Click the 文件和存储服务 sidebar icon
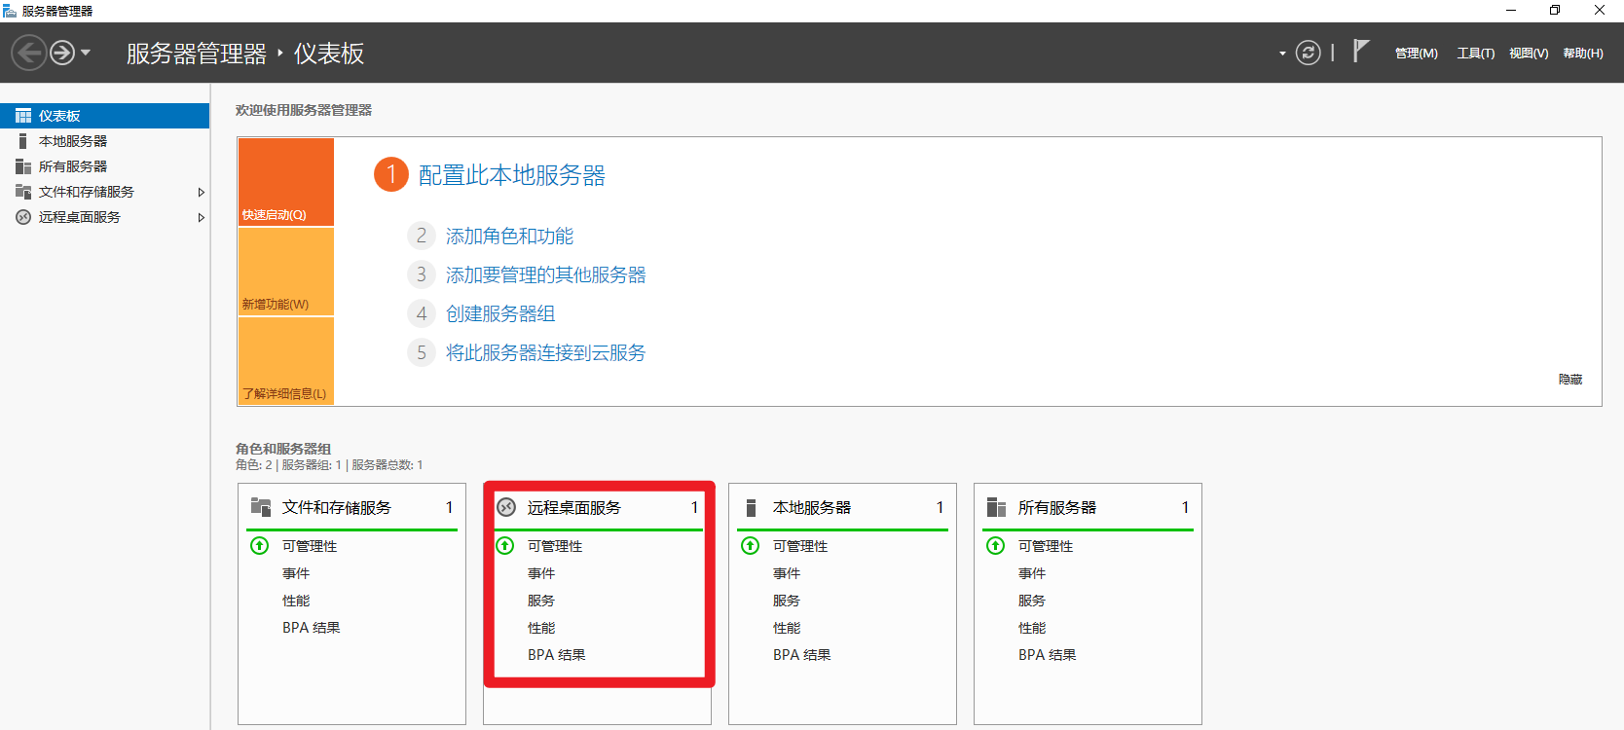Viewport: 1624px width, 730px height. coord(23,192)
